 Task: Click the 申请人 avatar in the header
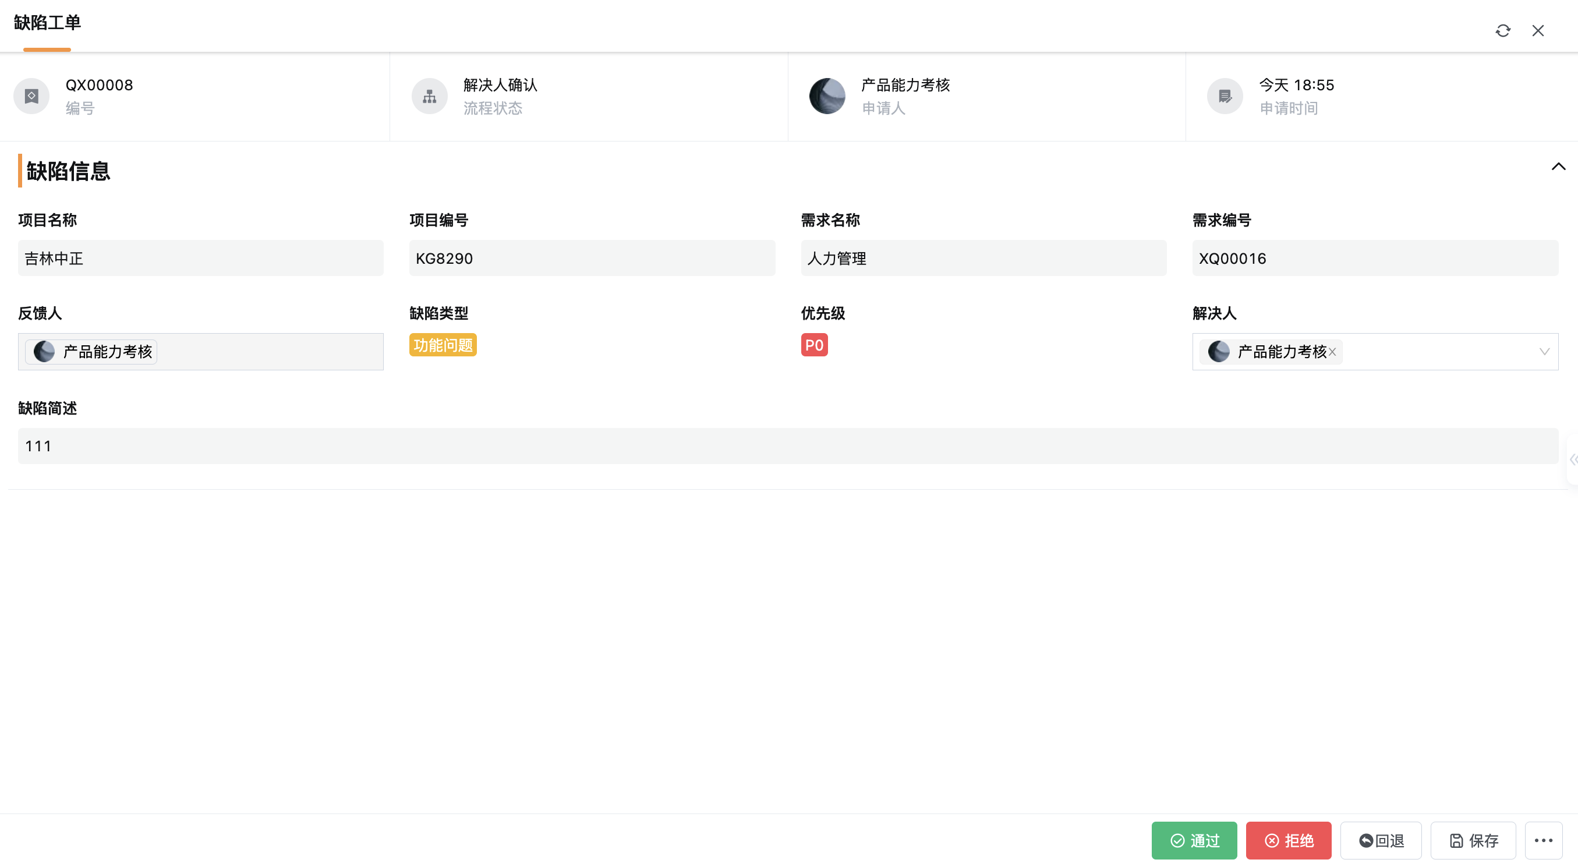tap(827, 96)
